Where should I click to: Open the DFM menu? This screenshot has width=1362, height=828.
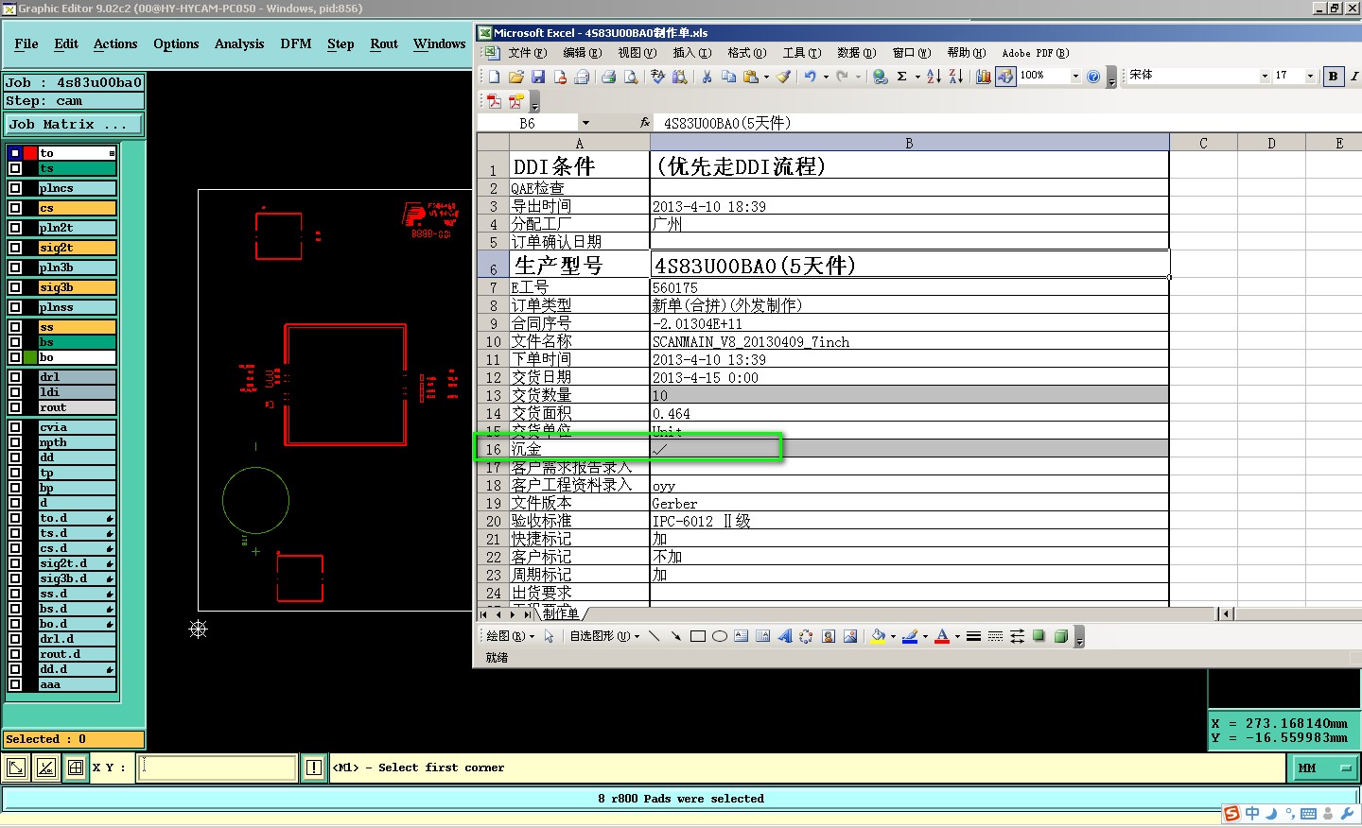[296, 44]
